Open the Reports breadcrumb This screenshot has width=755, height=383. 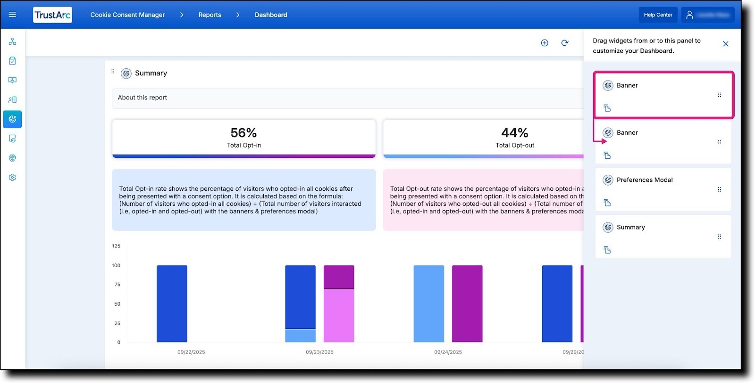tap(210, 15)
